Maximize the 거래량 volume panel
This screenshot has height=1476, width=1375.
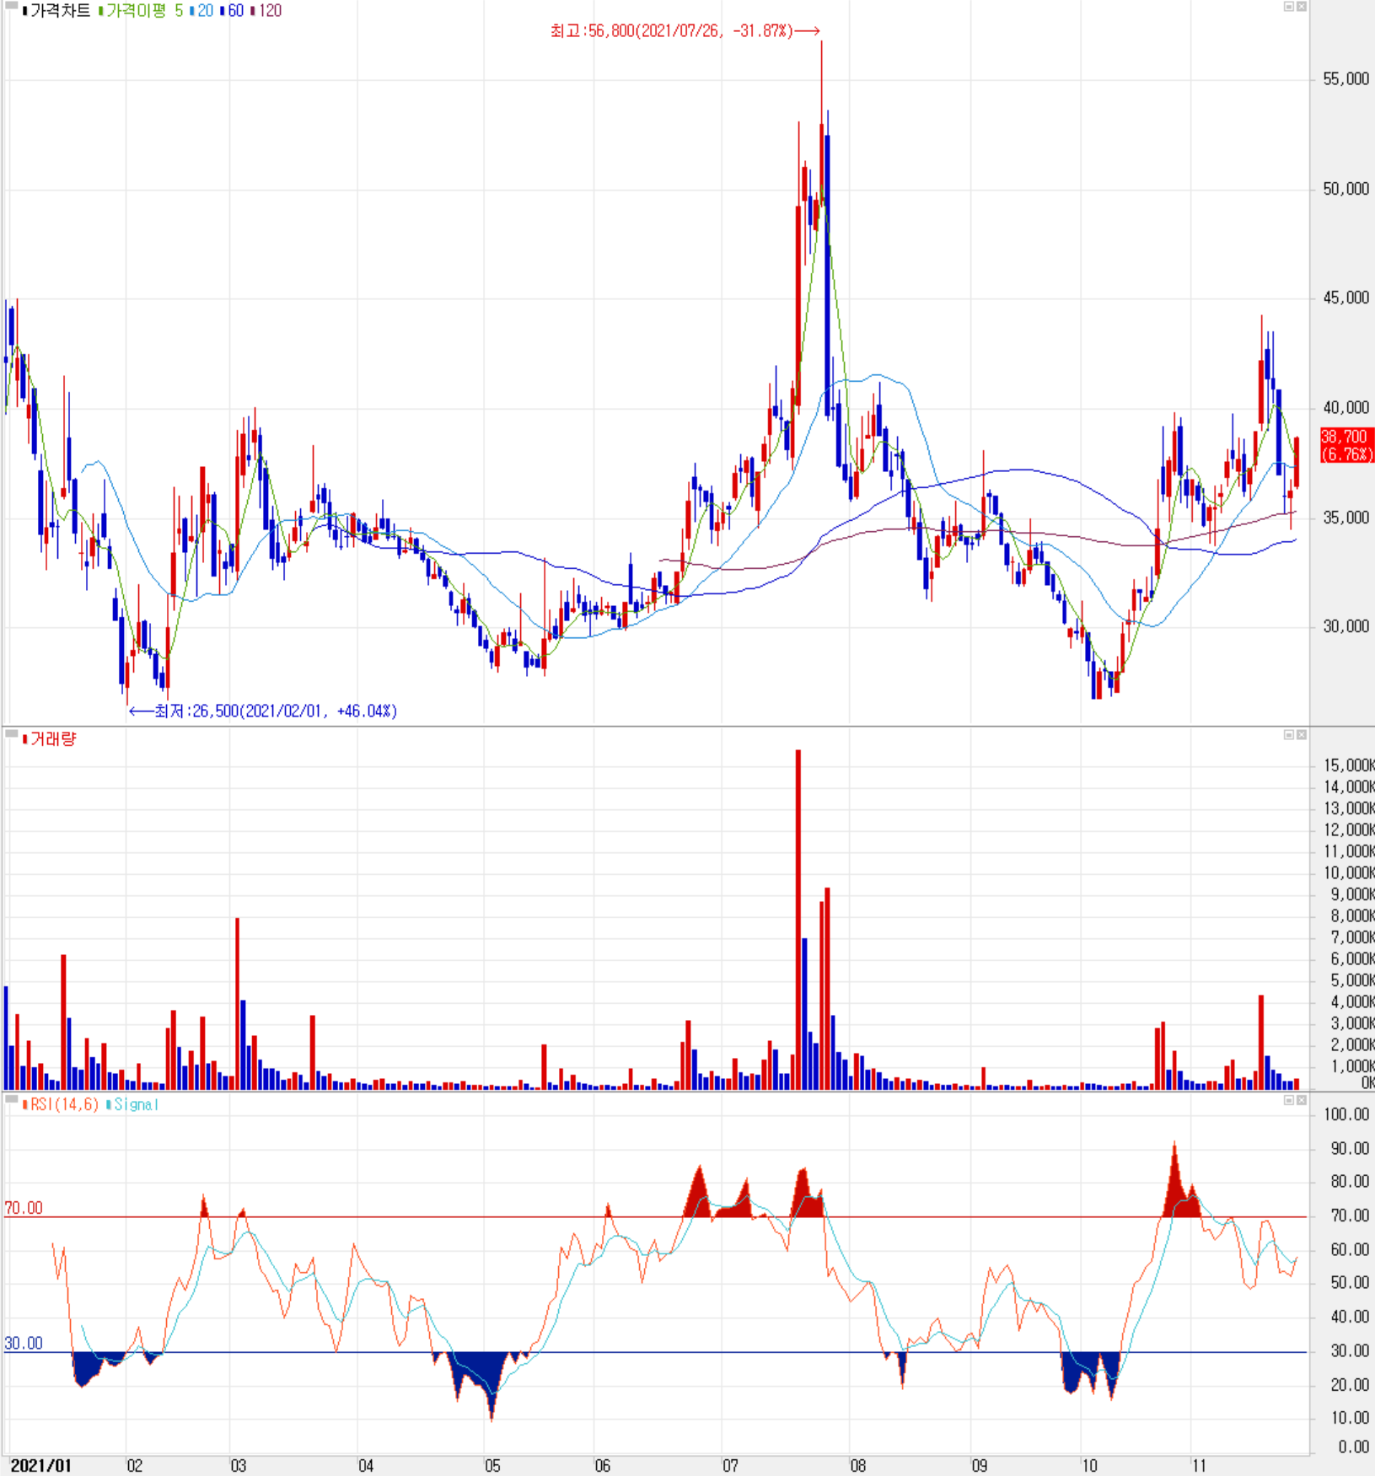tap(1289, 735)
